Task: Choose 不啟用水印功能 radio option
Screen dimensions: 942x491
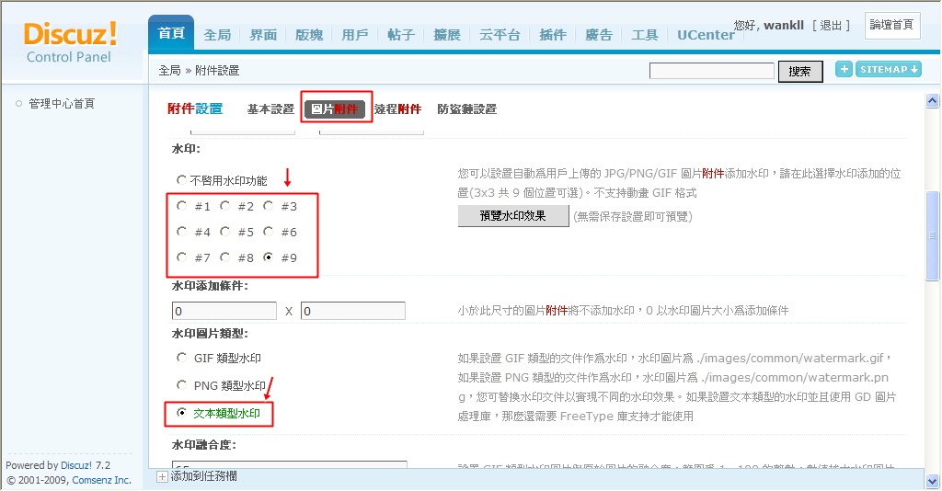Action: [182, 181]
